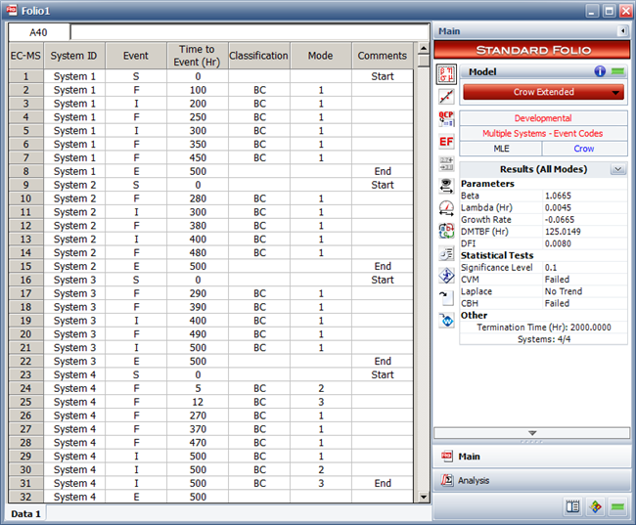
Task: Click the wide down-arrow expander bar below results
Action: click(x=531, y=433)
